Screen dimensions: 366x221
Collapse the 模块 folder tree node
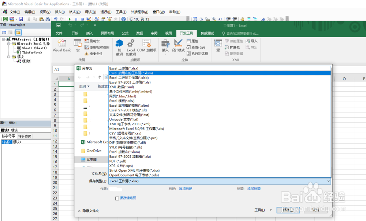[8, 57]
